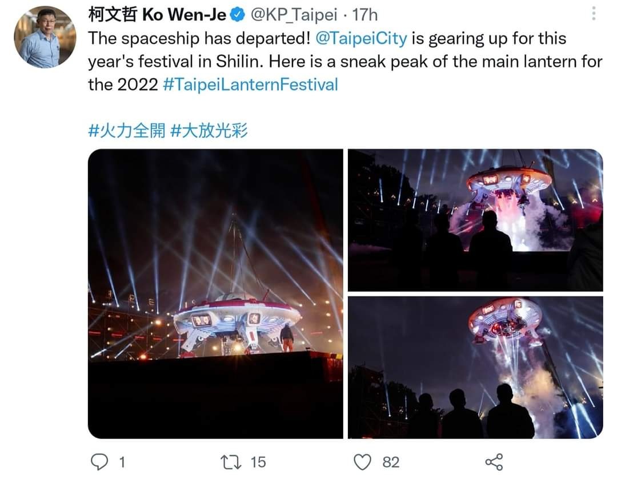View the large left spaceship photo
Viewport: 617px width, 479px height.
[215, 294]
